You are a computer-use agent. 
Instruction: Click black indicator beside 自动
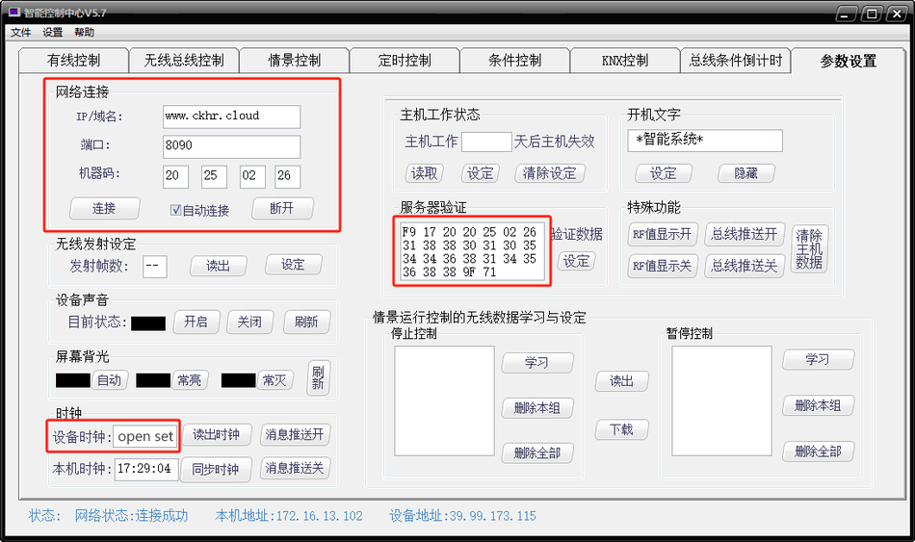tap(73, 380)
